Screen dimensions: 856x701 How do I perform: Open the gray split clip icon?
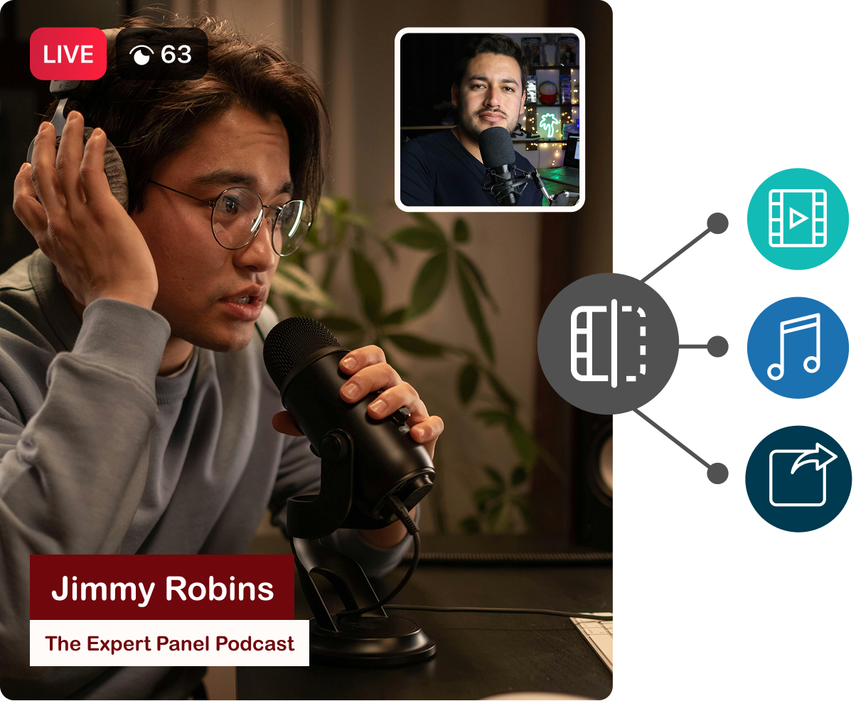pos(608,343)
